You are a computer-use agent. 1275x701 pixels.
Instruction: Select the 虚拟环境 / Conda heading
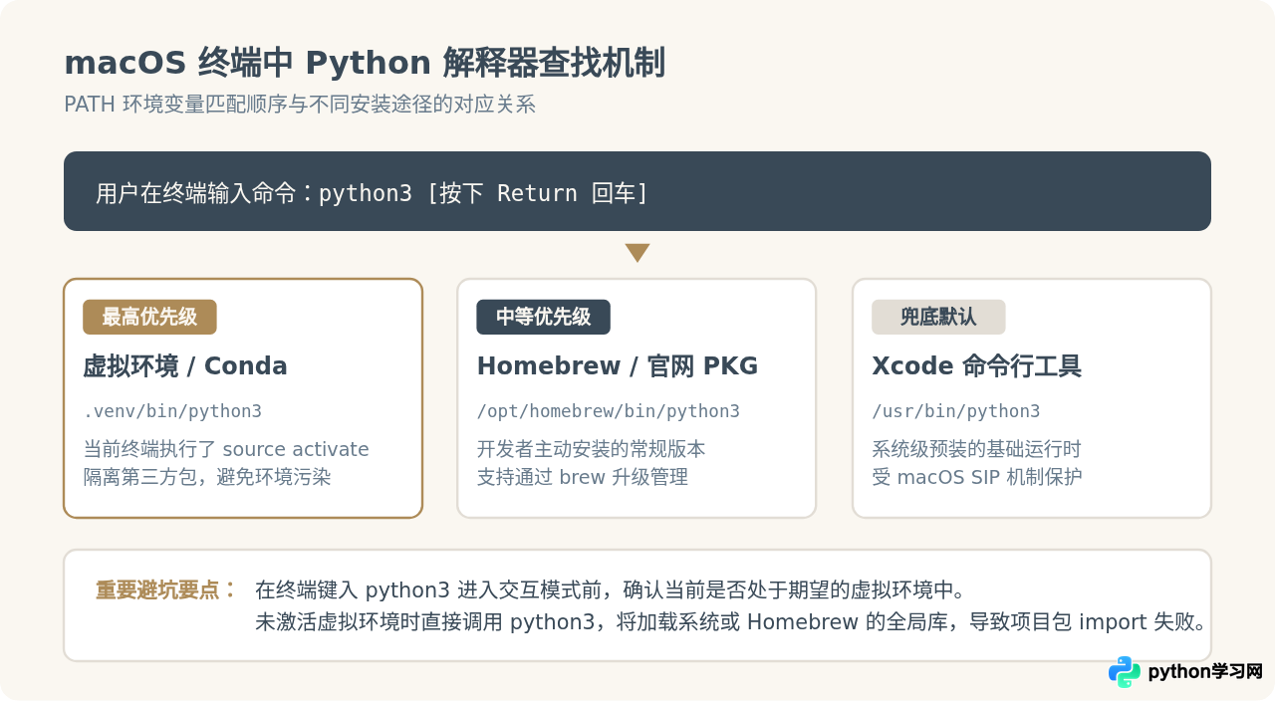click(185, 366)
